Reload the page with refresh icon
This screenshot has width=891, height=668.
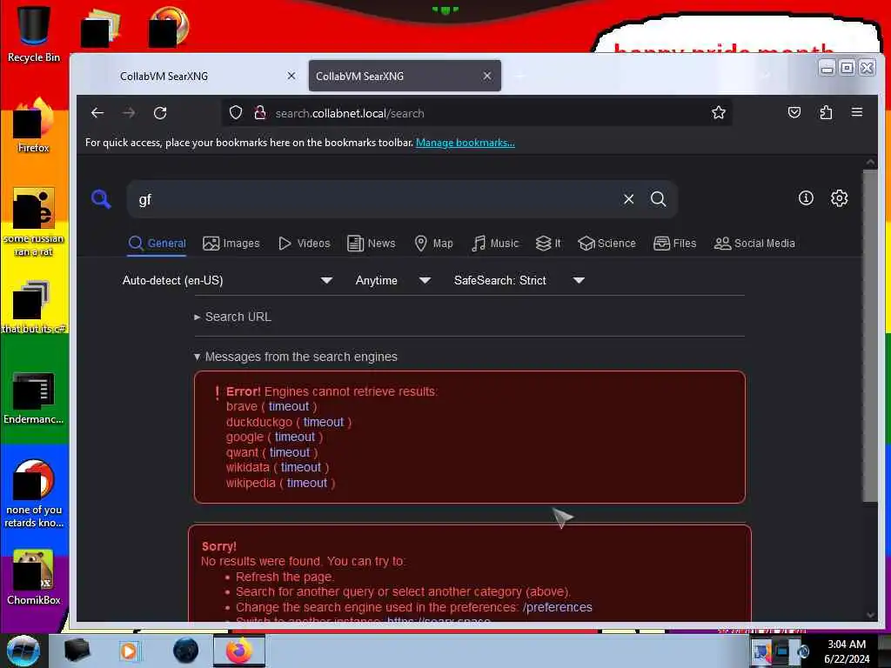[160, 113]
